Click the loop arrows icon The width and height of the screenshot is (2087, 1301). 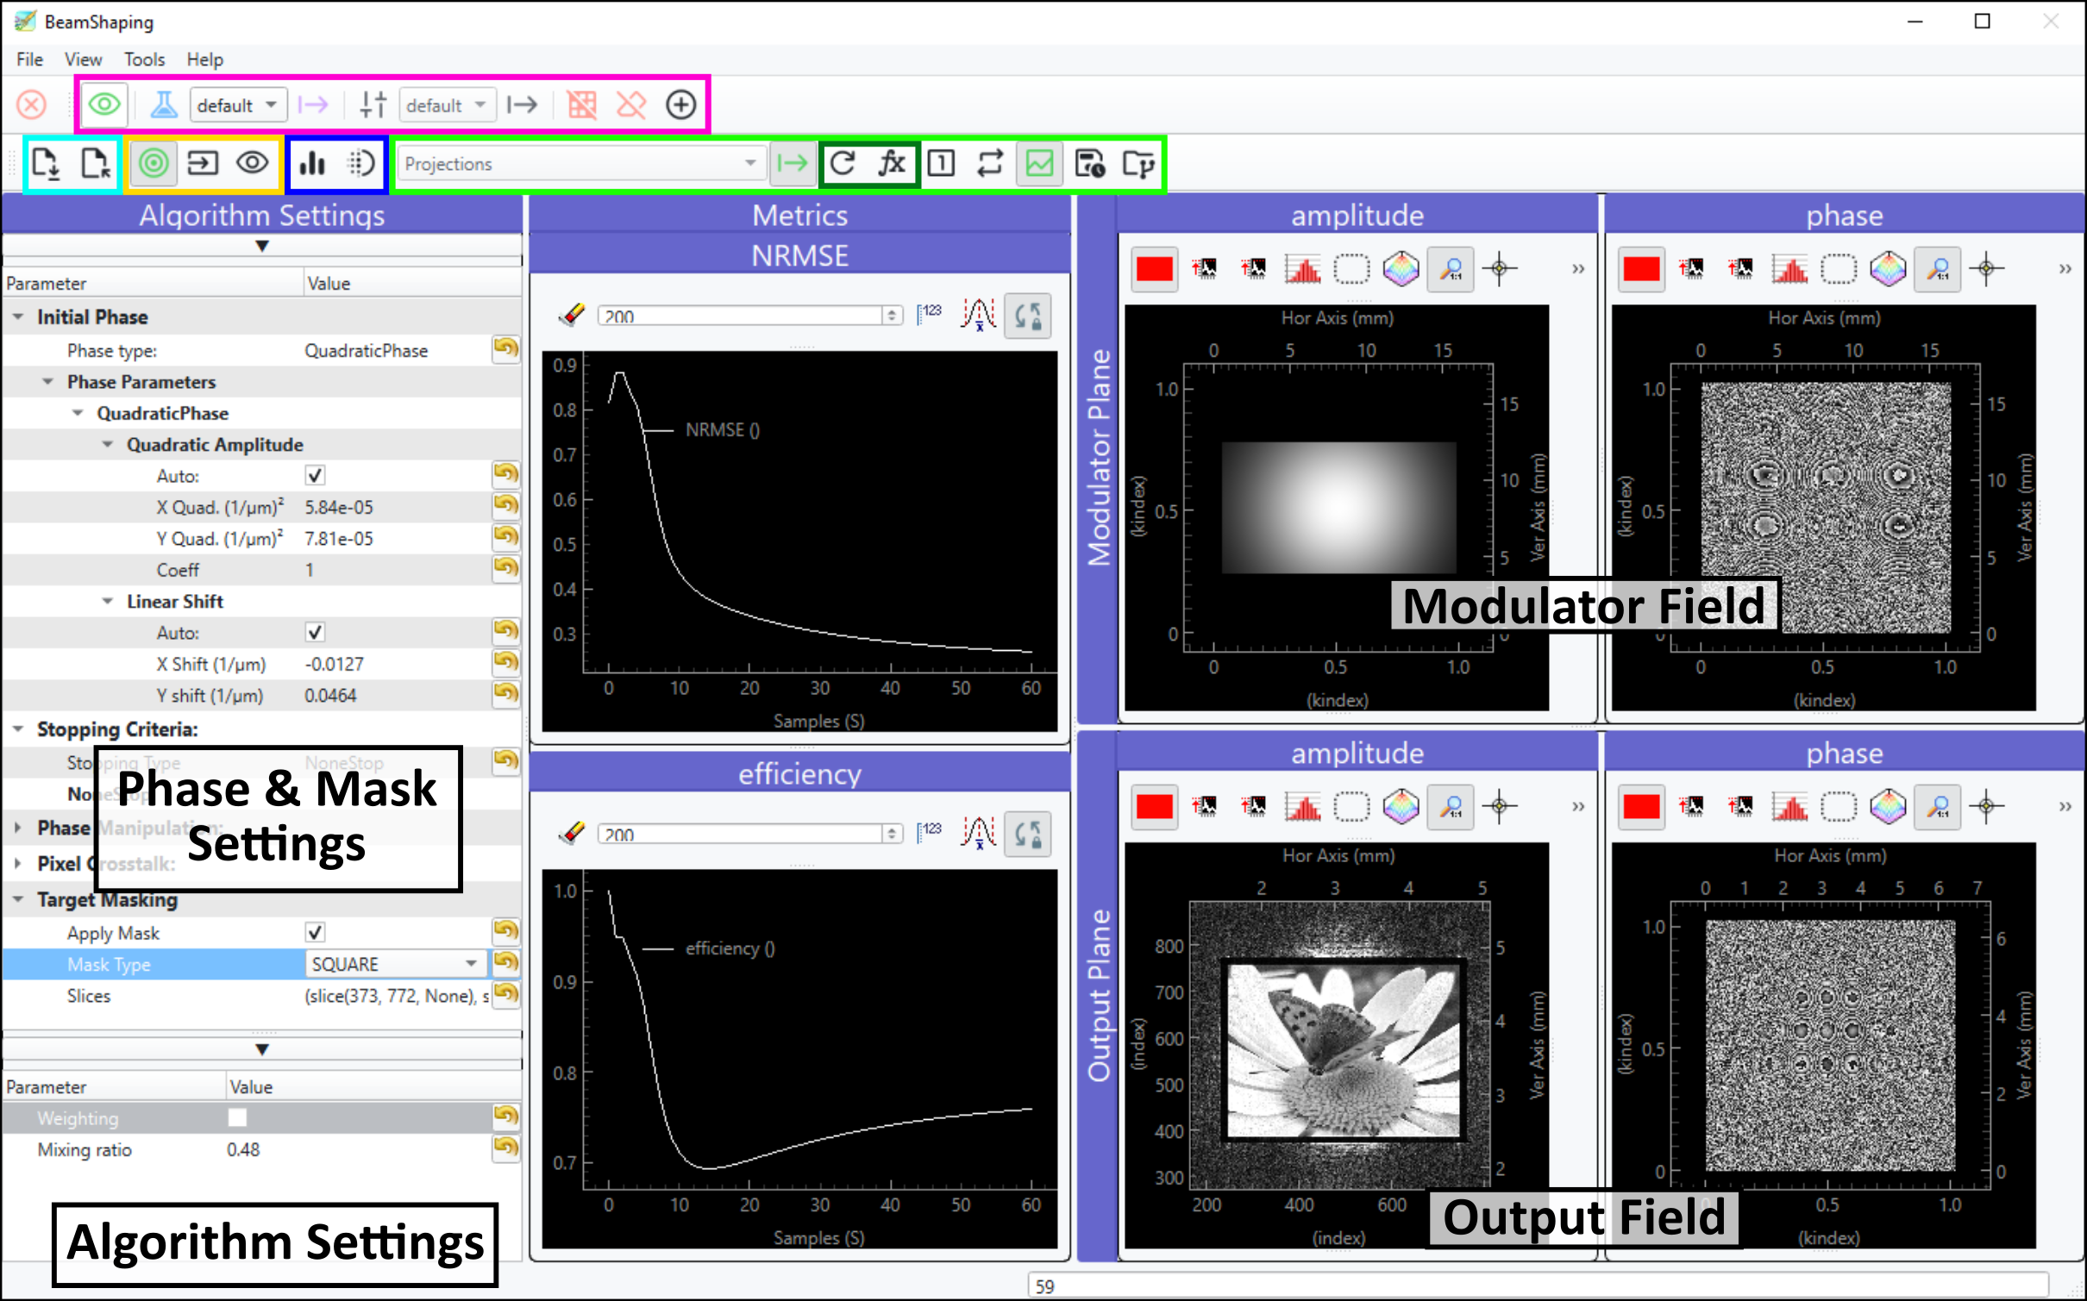tap(990, 163)
